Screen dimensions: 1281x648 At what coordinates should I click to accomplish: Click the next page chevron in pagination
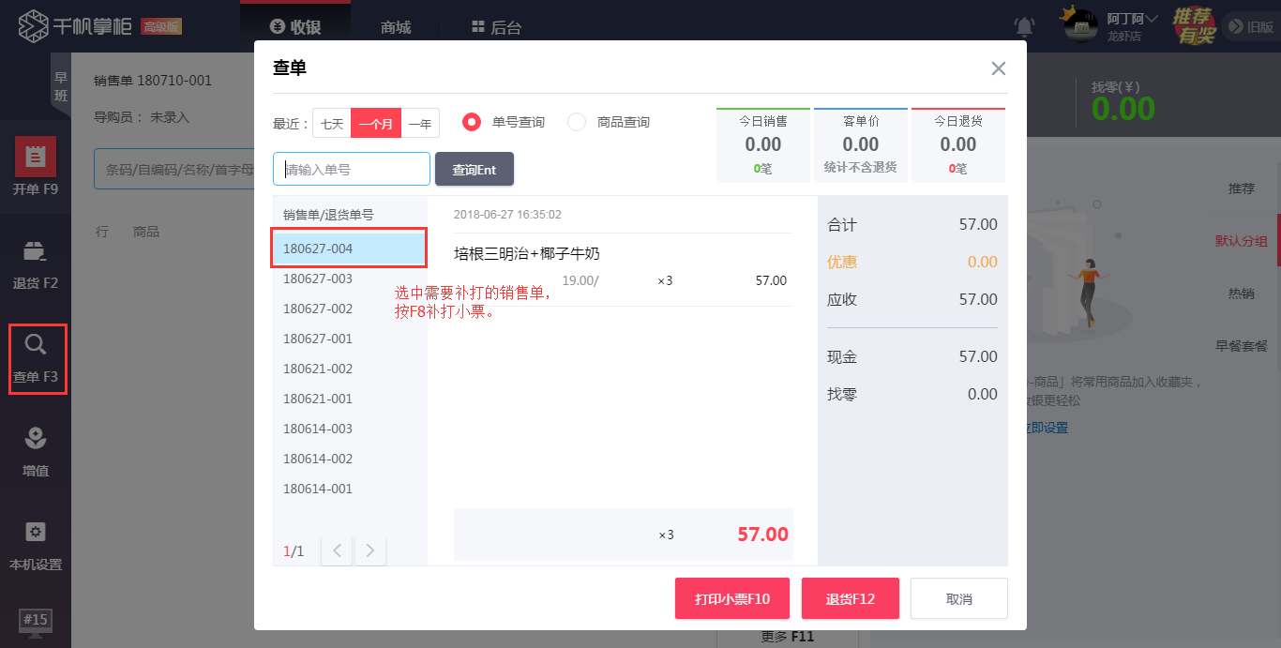click(x=369, y=550)
